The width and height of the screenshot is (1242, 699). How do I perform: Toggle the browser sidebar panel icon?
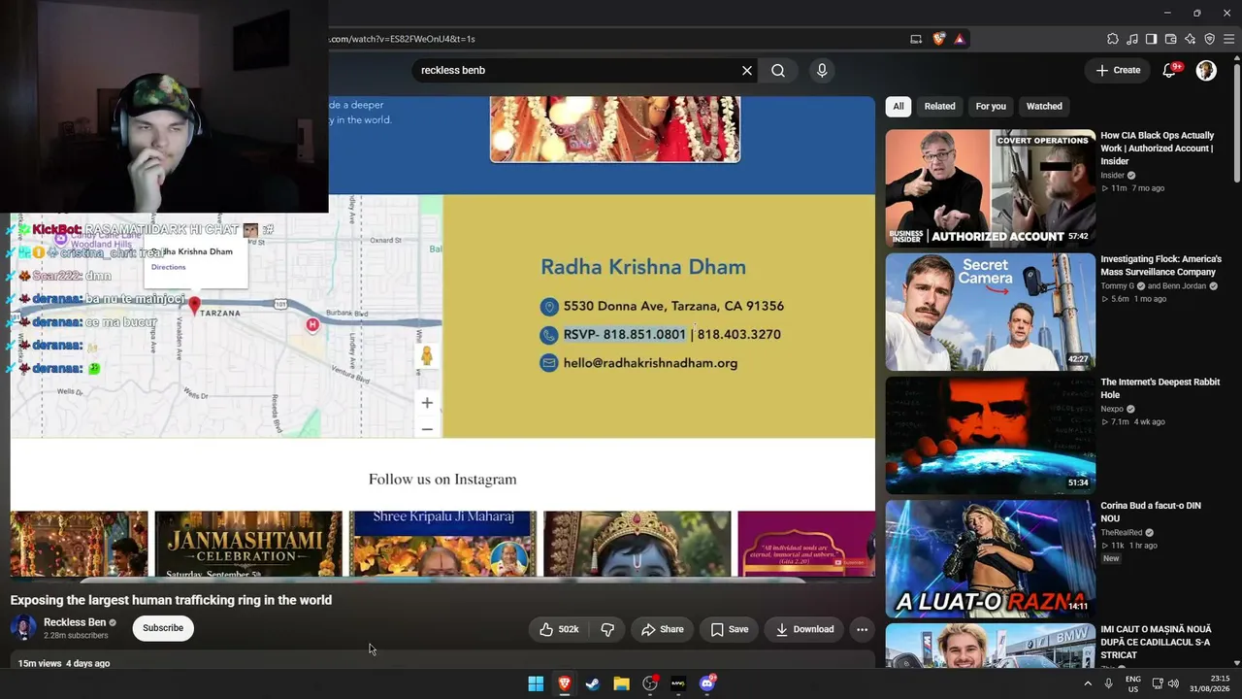(x=1152, y=39)
